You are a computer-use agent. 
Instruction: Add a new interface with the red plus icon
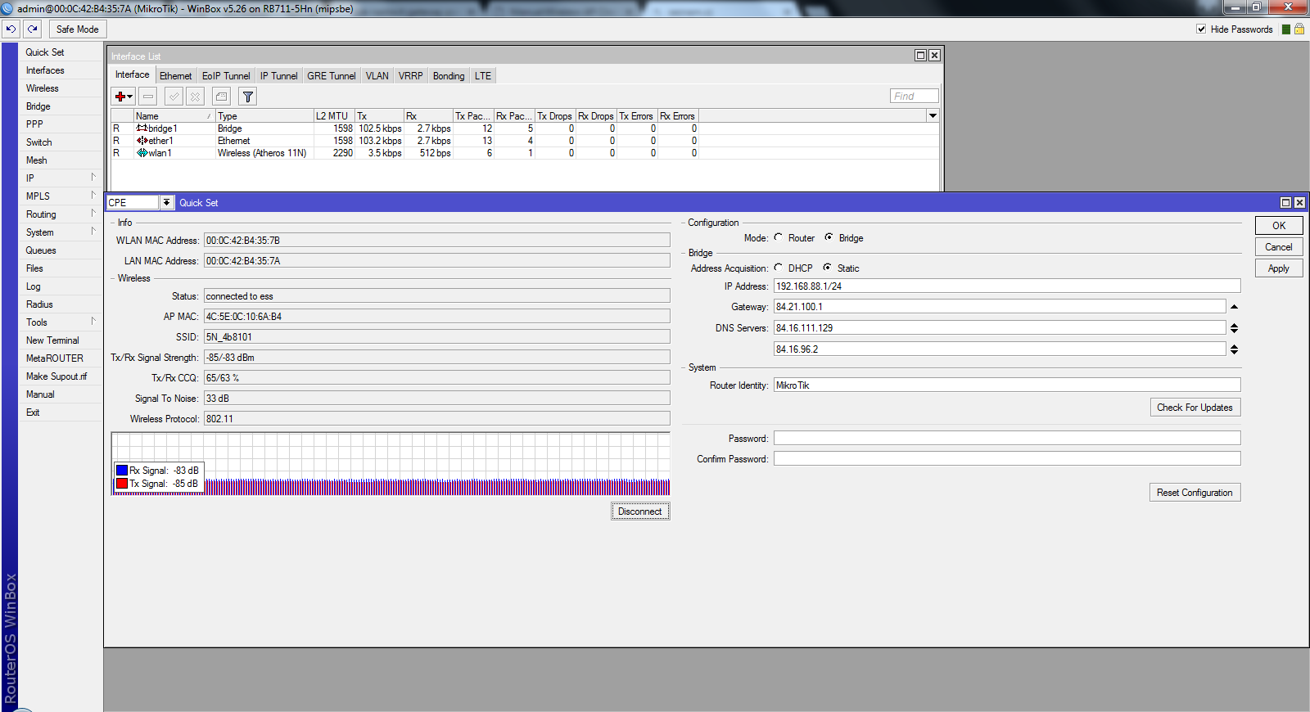coord(124,97)
